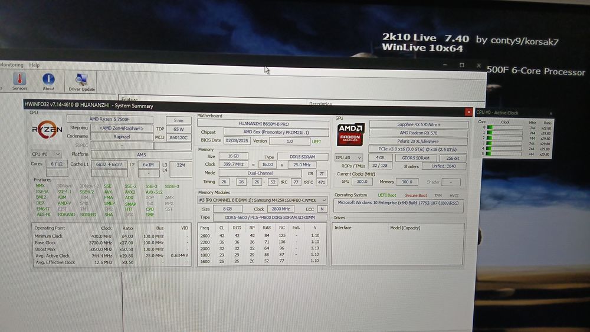Click the memory size 16 GB field
The width and height of the screenshot is (590, 332).
coord(233,156)
